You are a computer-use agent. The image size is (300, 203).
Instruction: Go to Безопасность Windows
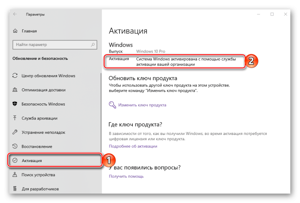pos(43,104)
